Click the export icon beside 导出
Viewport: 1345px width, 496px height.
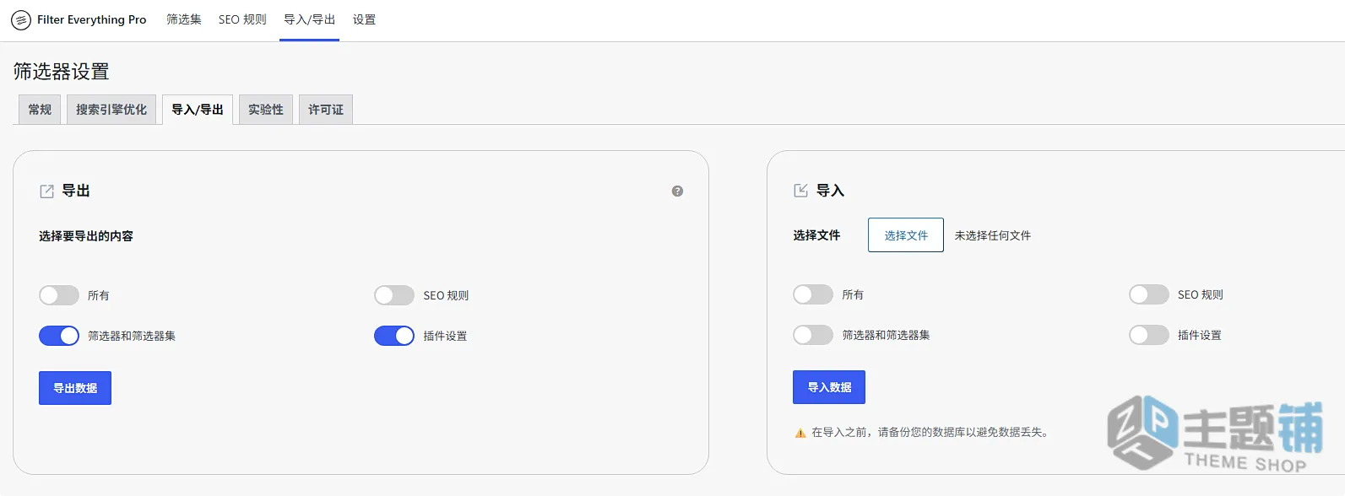47,191
